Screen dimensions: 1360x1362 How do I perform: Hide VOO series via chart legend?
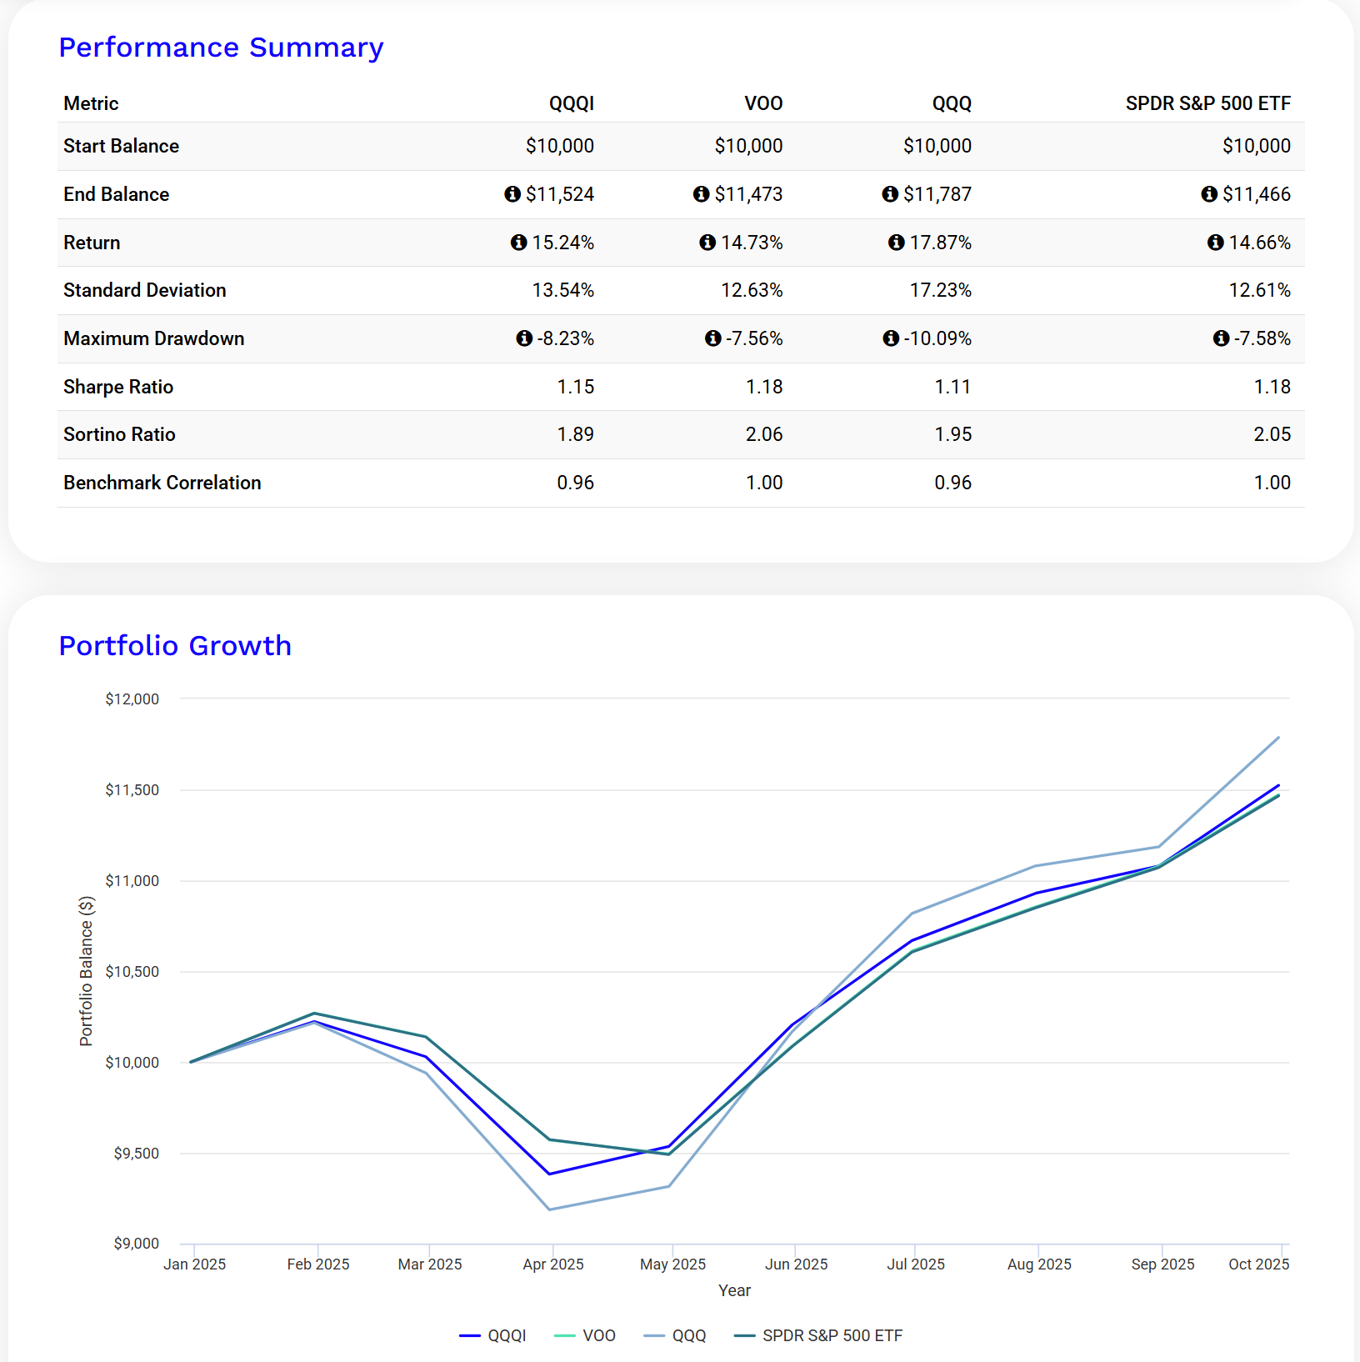coord(585,1335)
